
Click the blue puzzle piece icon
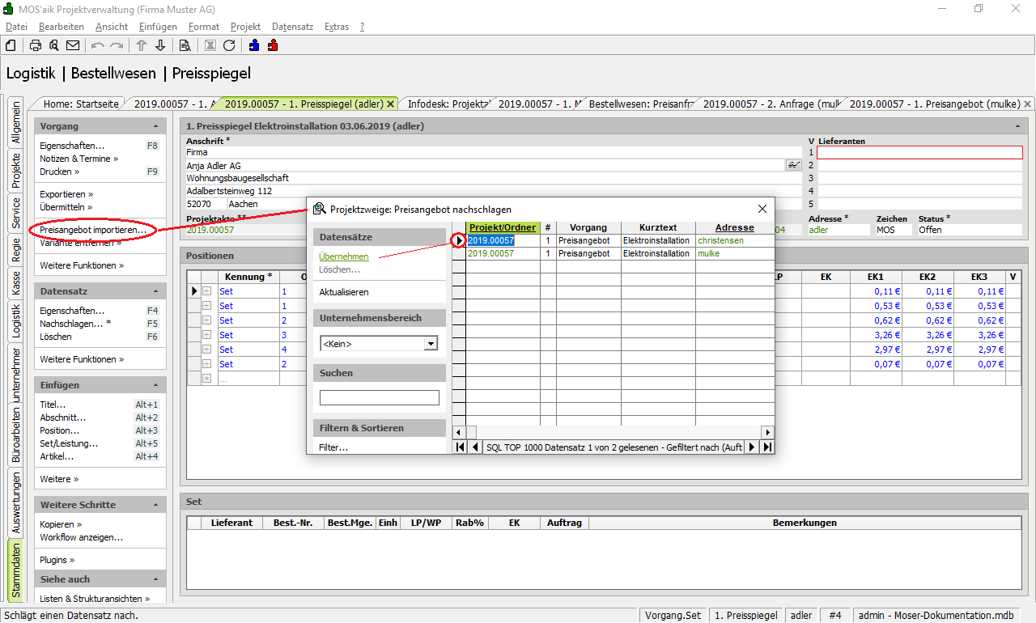click(254, 45)
